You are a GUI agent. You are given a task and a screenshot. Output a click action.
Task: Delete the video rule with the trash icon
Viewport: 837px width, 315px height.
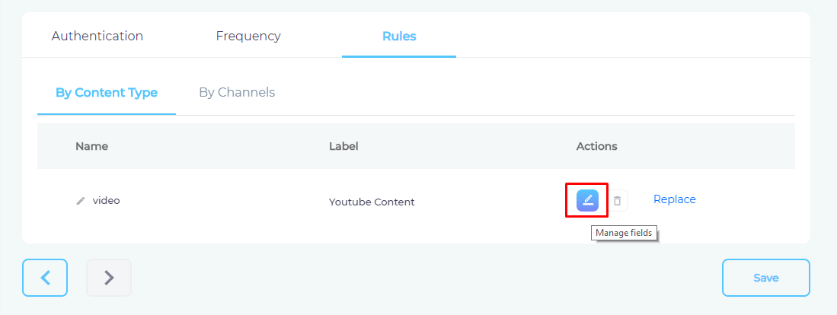coord(618,201)
